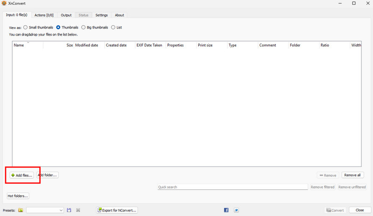Viewport: 373px width, 216px height.
Task: Select List view option
Action: (113, 28)
